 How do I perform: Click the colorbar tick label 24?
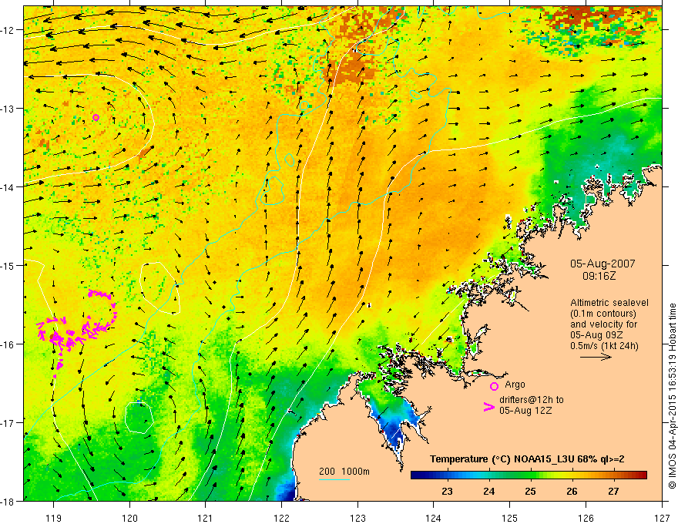[x=489, y=491]
